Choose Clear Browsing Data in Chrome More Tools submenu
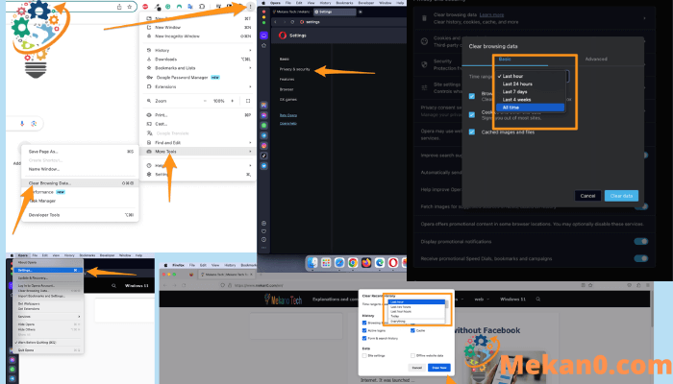The height and width of the screenshot is (384, 673). (80, 183)
